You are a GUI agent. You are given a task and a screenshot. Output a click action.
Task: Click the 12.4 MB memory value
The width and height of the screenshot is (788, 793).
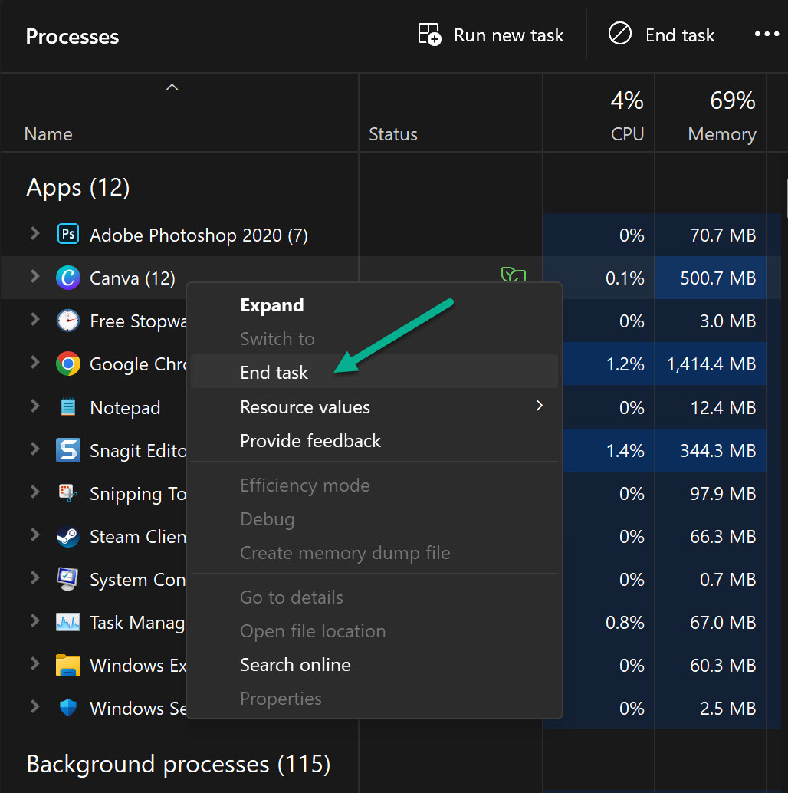pos(723,408)
